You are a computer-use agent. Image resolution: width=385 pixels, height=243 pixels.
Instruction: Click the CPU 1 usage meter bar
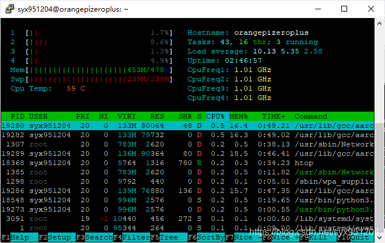pyautogui.click(x=99, y=33)
